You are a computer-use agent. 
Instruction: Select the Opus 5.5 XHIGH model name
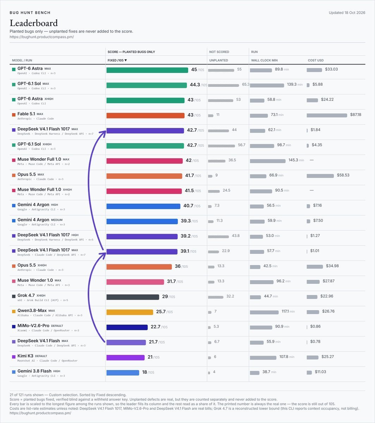[x=27, y=265]
